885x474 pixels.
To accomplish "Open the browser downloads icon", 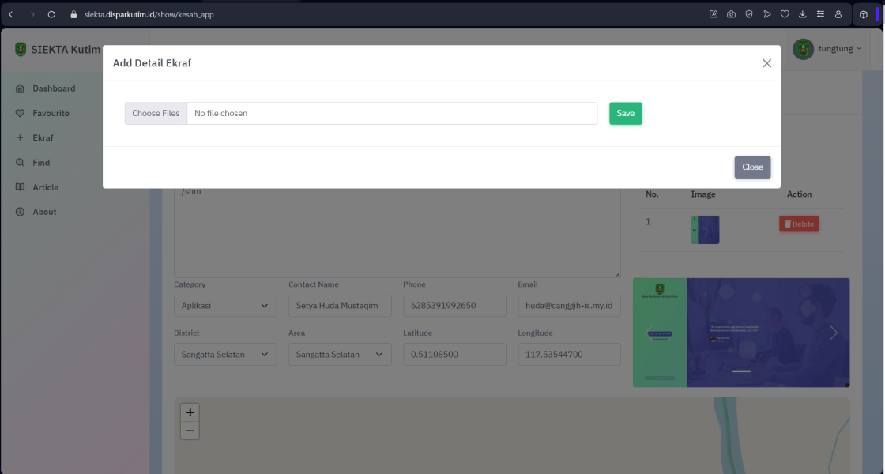I will (803, 14).
